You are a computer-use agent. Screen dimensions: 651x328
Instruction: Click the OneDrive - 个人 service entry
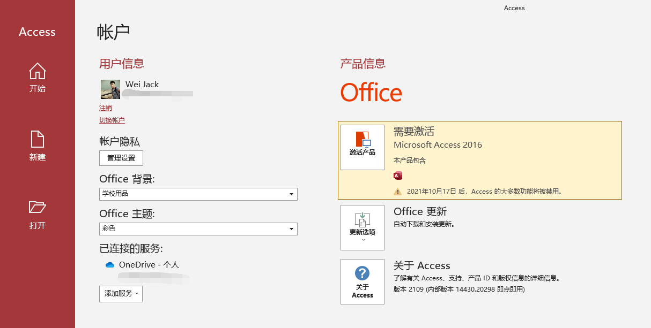point(149,265)
